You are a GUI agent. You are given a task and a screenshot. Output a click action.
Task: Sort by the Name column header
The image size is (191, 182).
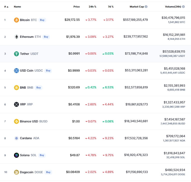(x=17, y=7)
